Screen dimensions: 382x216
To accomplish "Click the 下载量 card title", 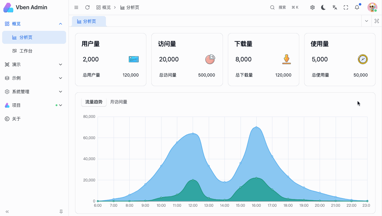I will 243,44.
